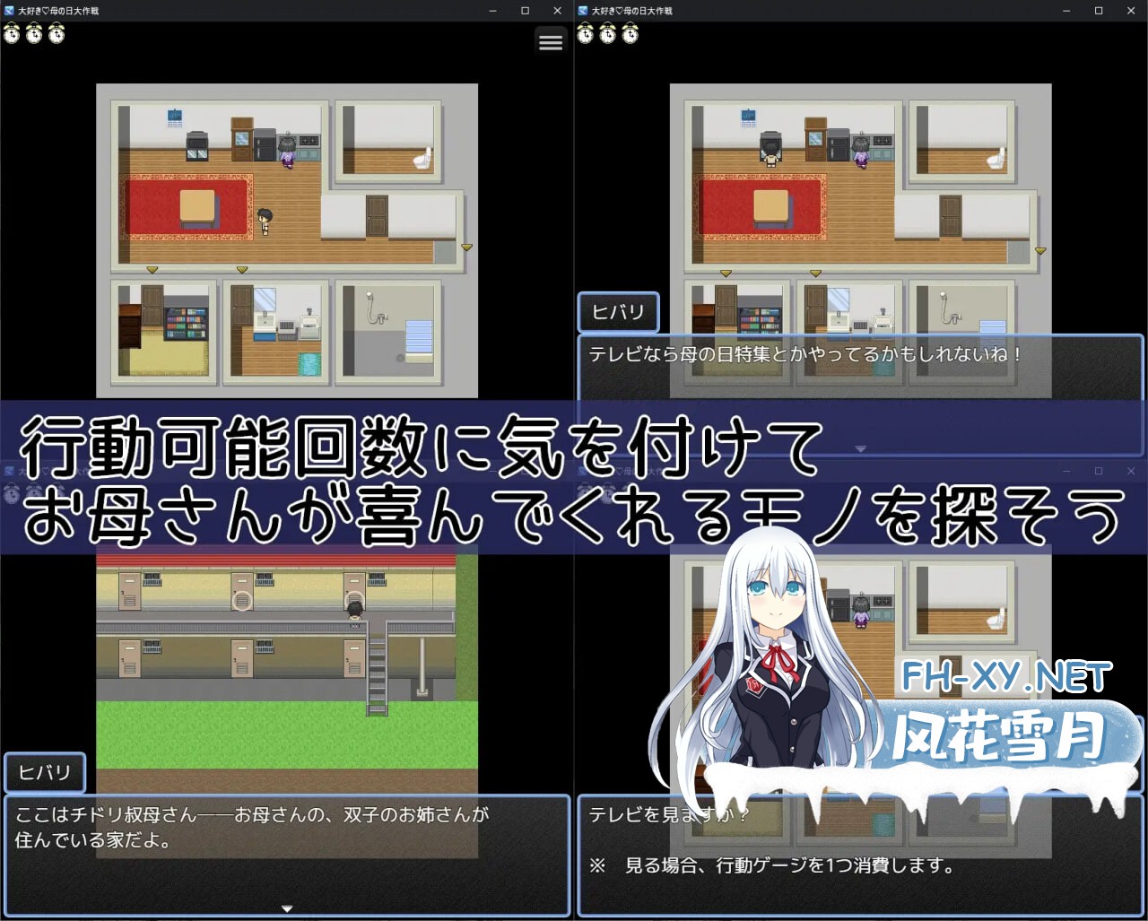The image size is (1148, 921).
Task: Maximize the right game window
Action: (1099, 11)
